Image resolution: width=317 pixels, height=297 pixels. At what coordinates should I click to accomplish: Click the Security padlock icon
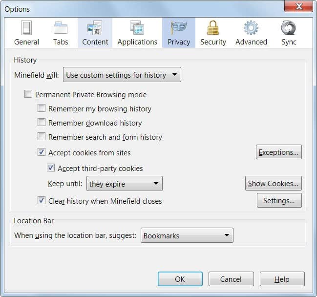[x=213, y=28]
